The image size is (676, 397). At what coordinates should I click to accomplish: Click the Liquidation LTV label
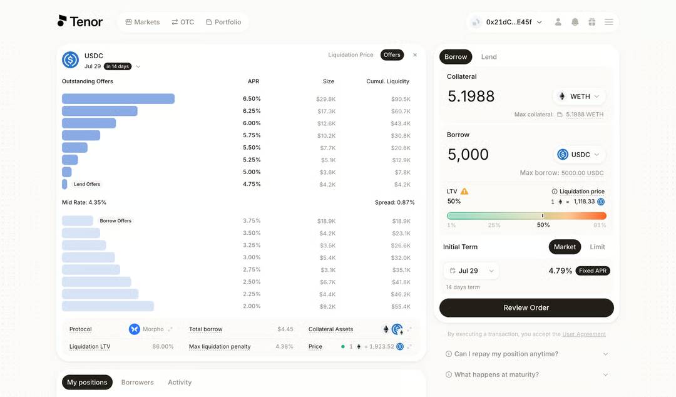90,346
